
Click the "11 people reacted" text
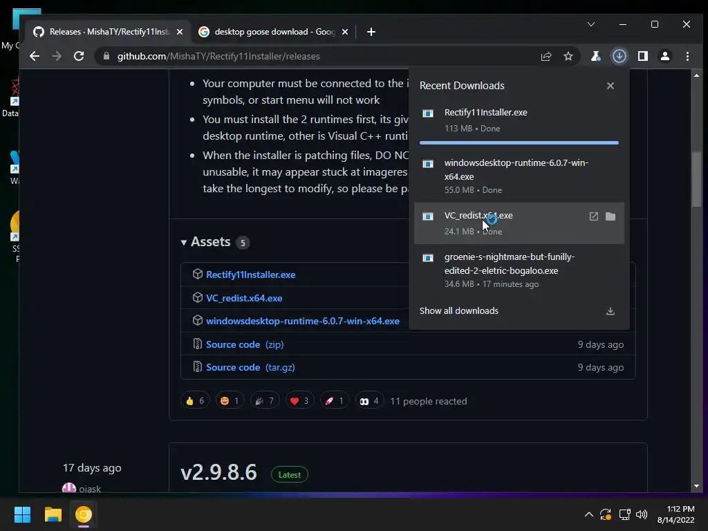tap(429, 401)
